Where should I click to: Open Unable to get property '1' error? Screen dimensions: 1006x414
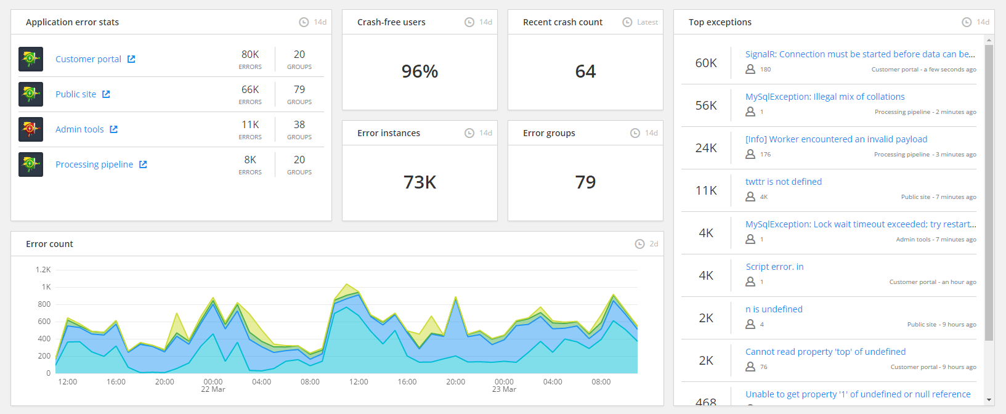click(x=858, y=394)
